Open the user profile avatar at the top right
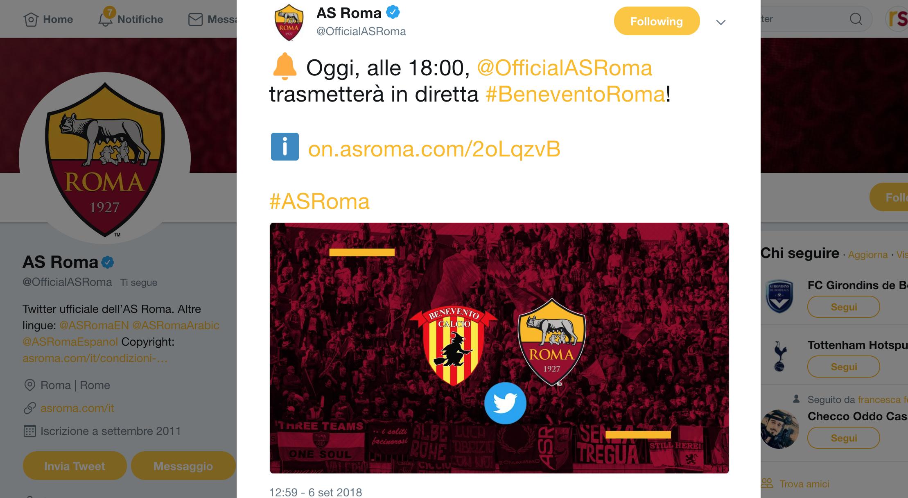 pyautogui.click(x=897, y=19)
